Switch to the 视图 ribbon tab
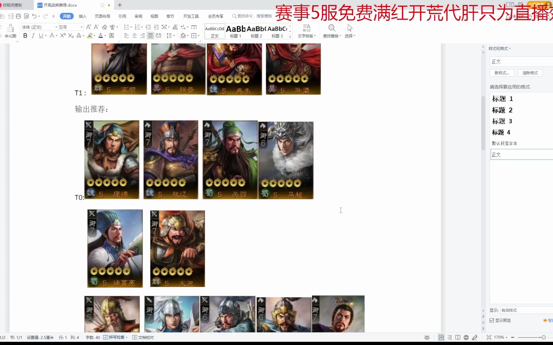This screenshot has height=345, width=553. (x=154, y=16)
